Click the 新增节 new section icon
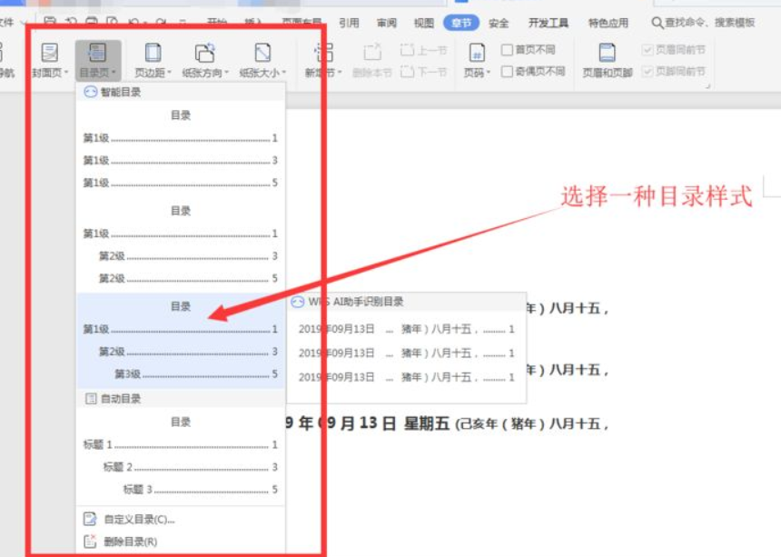The width and height of the screenshot is (781, 557). point(322,55)
